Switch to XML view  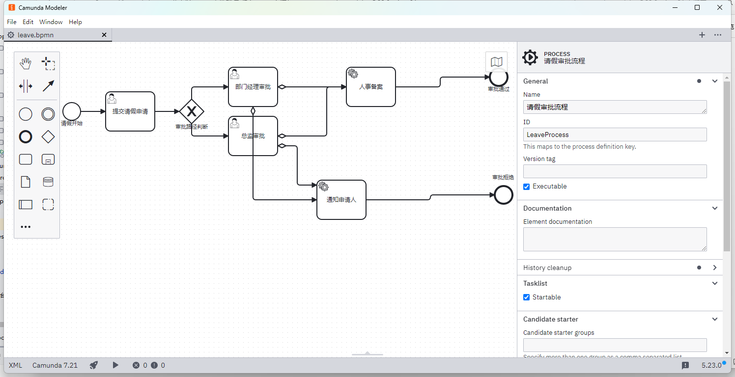pyautogui.click(x=16, y=365)
